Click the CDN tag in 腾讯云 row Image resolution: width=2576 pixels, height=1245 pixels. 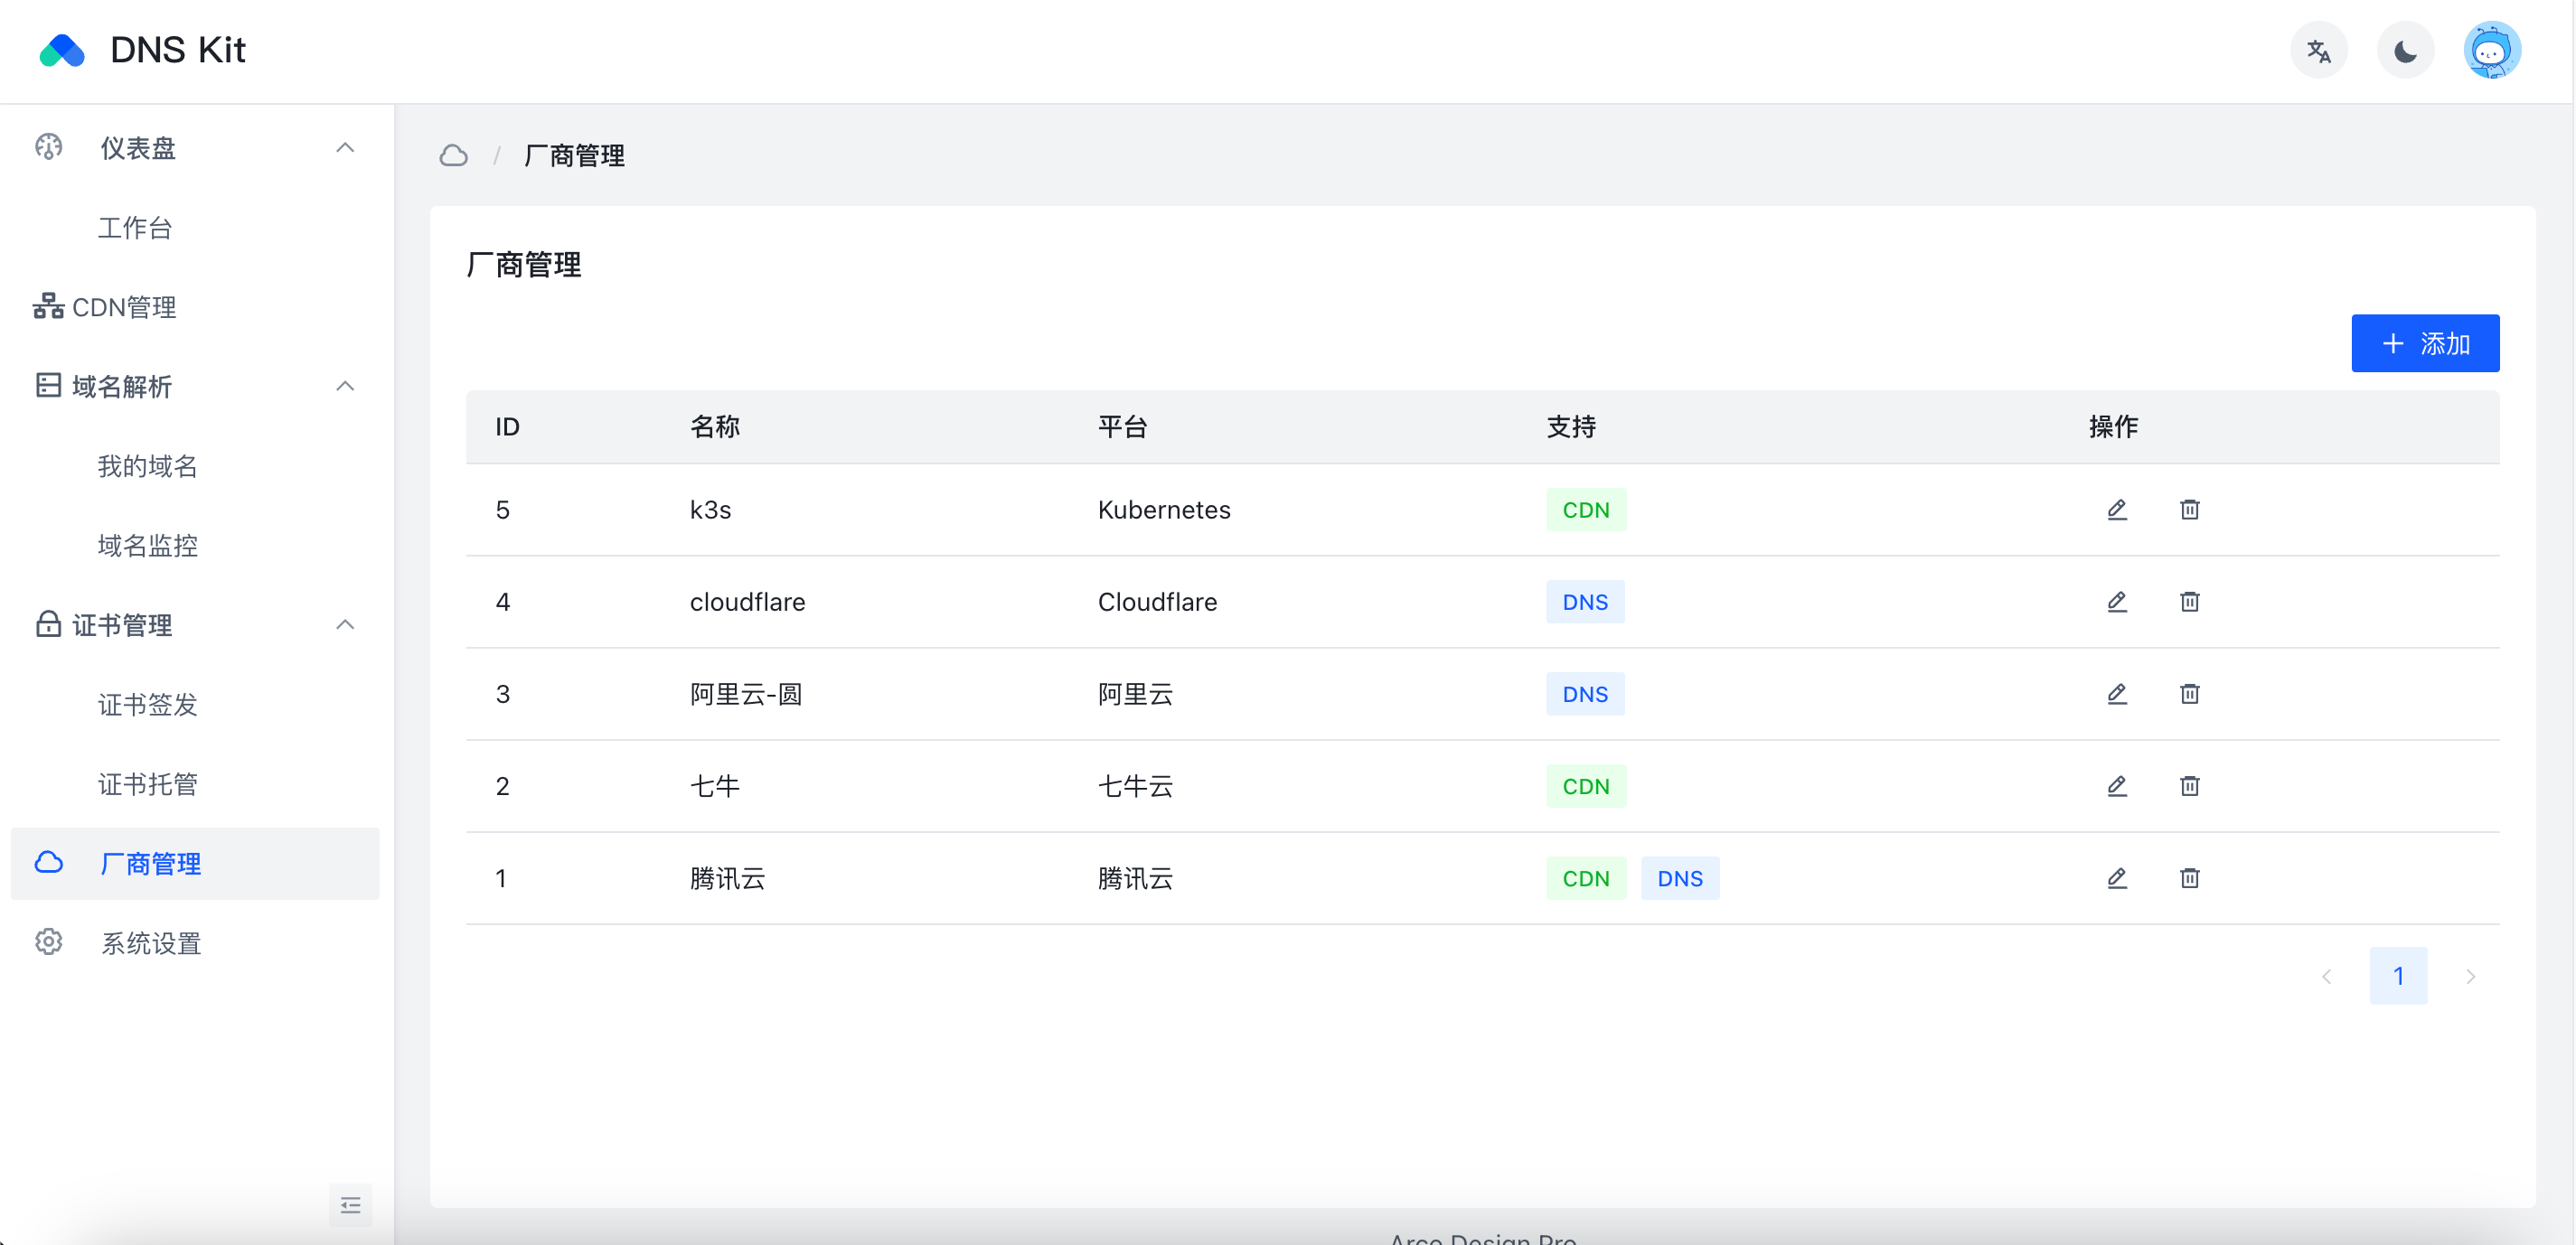1586,878
